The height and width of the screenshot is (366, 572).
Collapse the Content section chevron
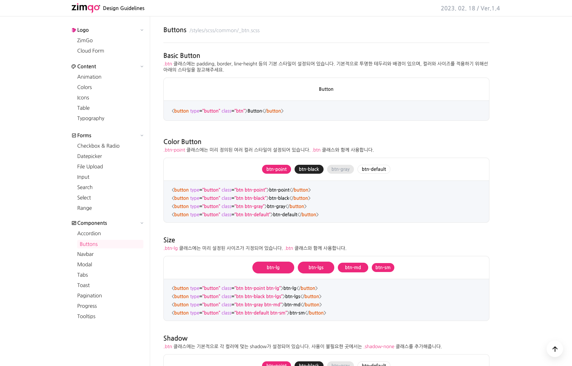click(142, 66)
